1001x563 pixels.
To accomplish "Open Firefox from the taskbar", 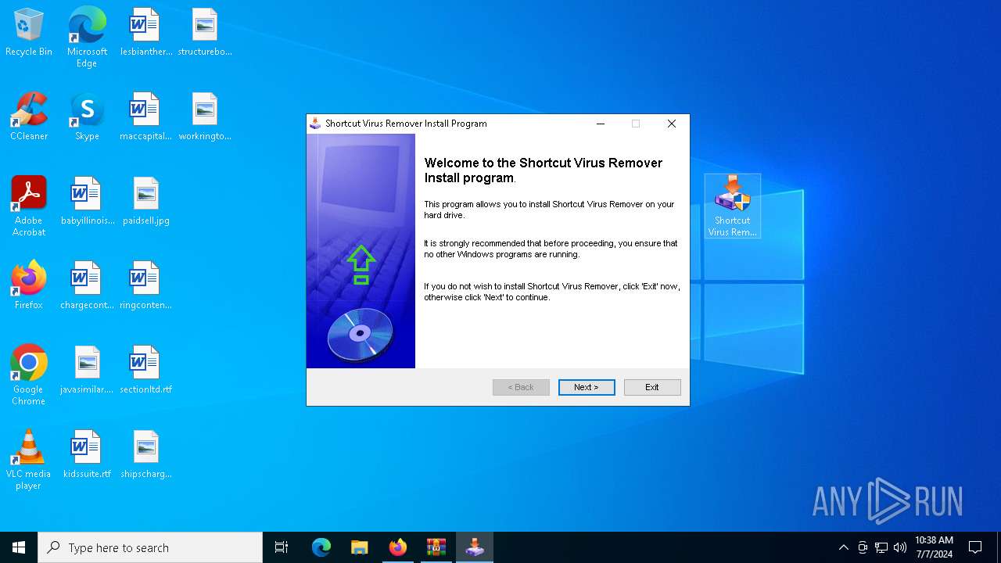I will click(x=398, y=547).
